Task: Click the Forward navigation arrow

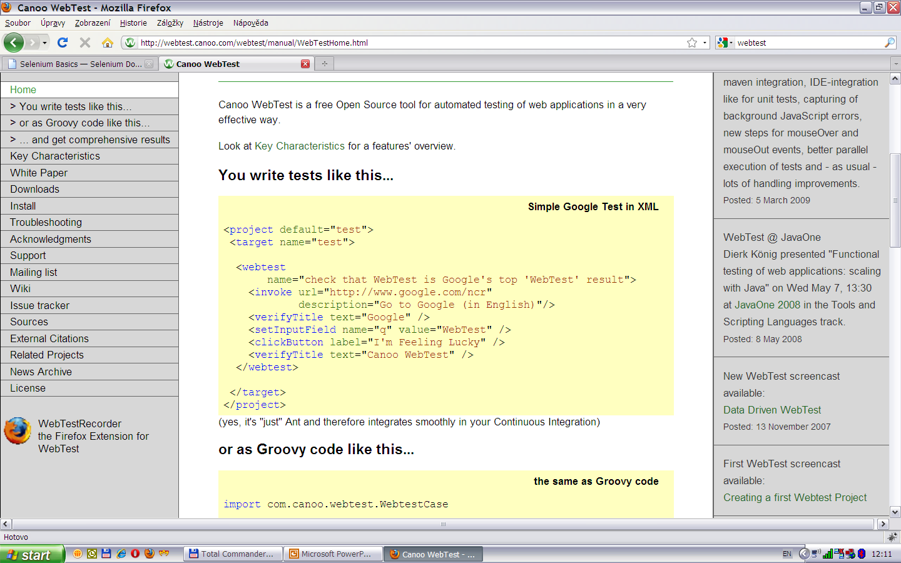Action: 32,43
